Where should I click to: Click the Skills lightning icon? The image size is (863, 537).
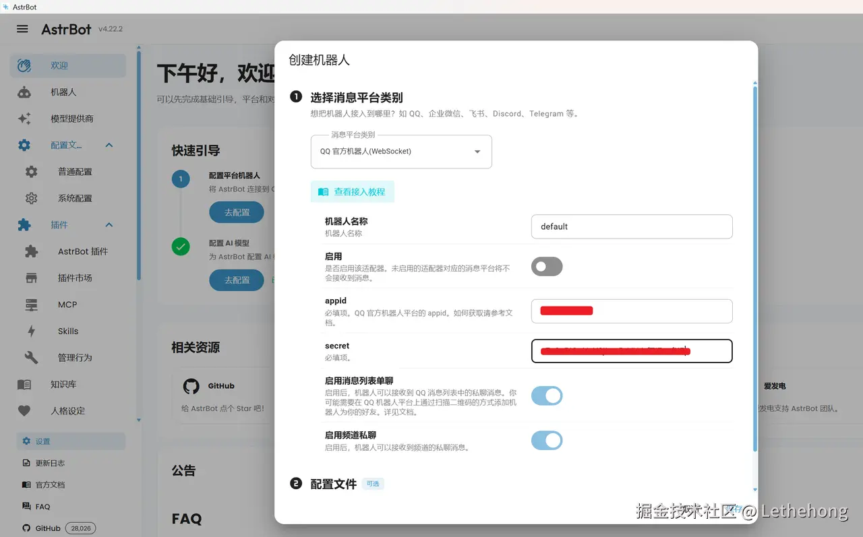32,331
